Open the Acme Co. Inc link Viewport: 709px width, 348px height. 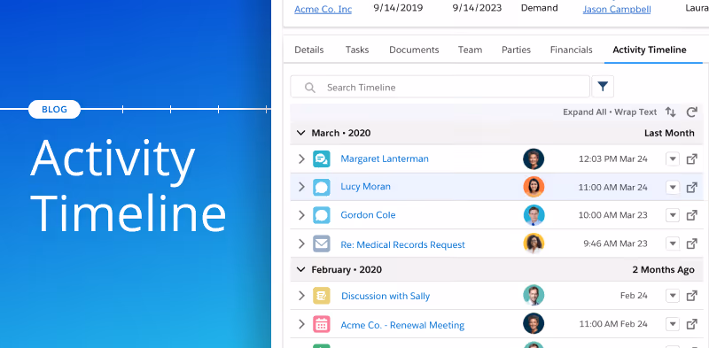pos(323,9)
